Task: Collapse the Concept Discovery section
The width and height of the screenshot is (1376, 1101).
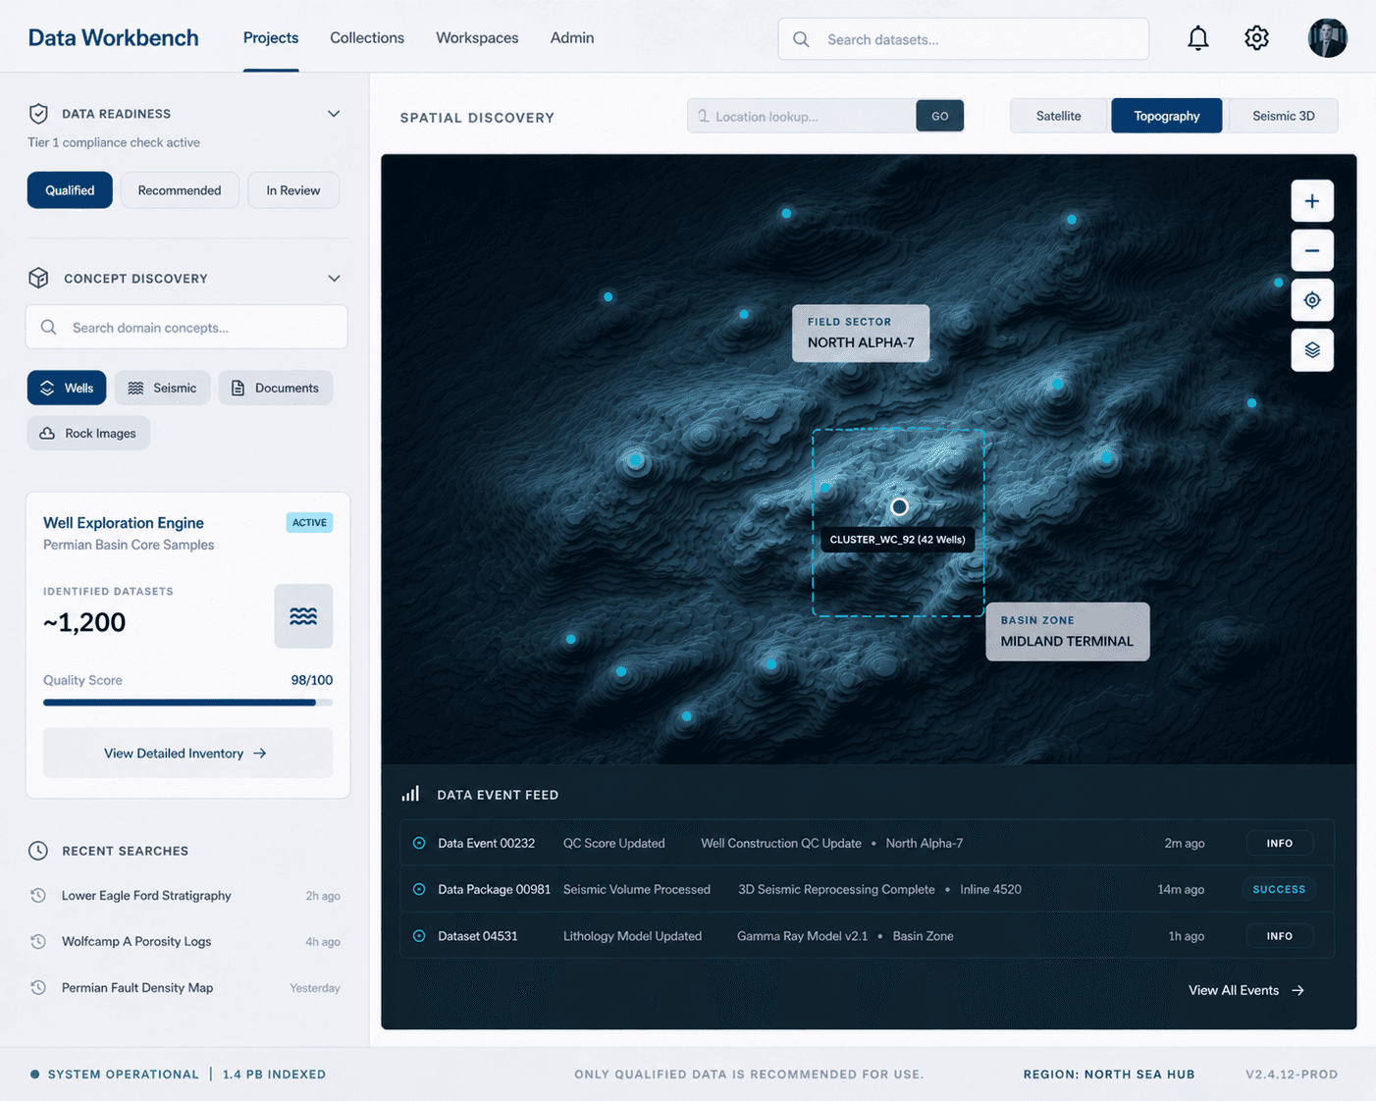Action: tap(334, 279)
